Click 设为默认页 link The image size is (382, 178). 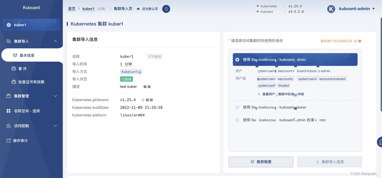[150, 9]
